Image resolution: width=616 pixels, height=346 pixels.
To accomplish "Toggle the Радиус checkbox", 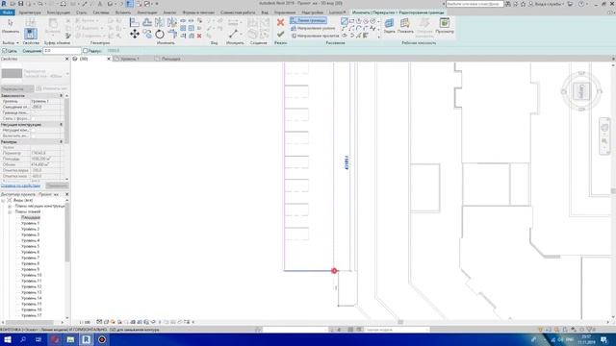I will tap(86, 51).
